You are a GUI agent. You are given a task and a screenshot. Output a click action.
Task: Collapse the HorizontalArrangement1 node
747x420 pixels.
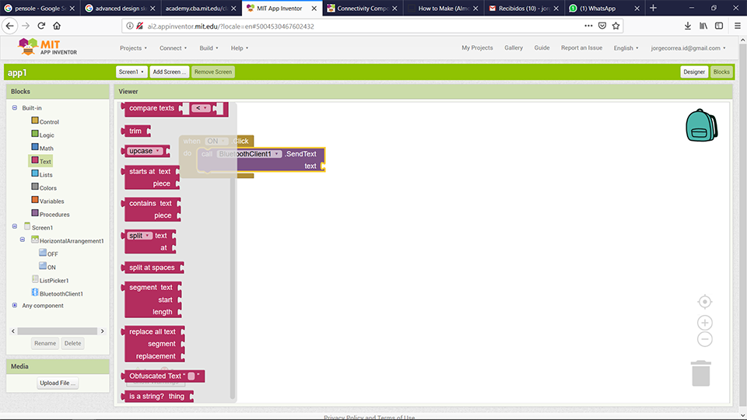pyautogui.click(x=23, y=240)
